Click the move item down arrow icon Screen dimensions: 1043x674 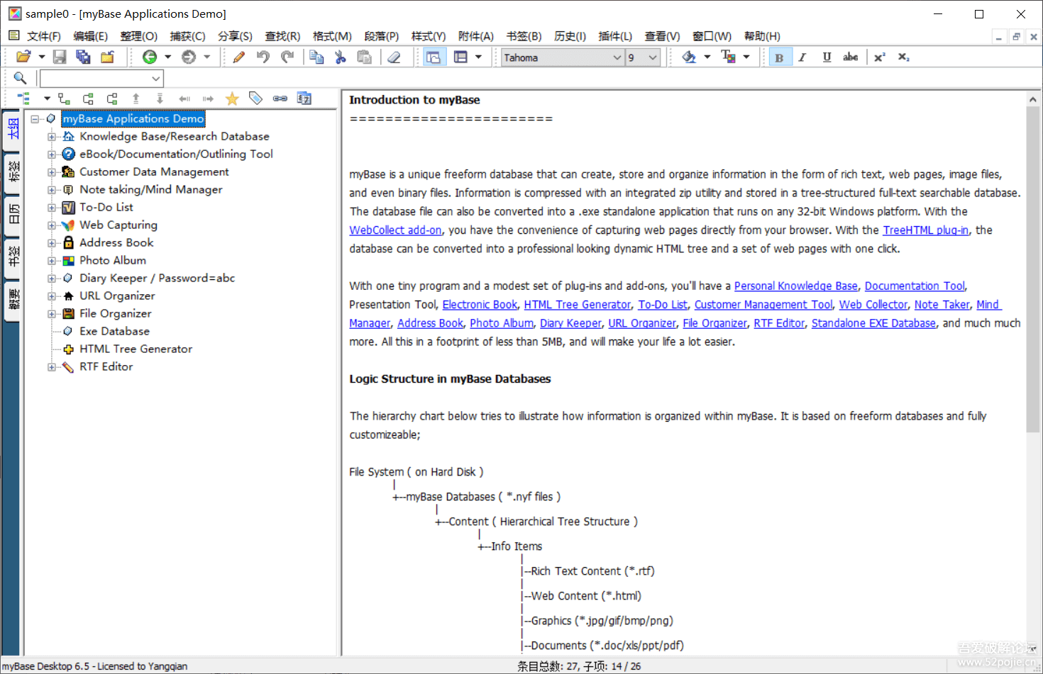(x=160, y=99)
